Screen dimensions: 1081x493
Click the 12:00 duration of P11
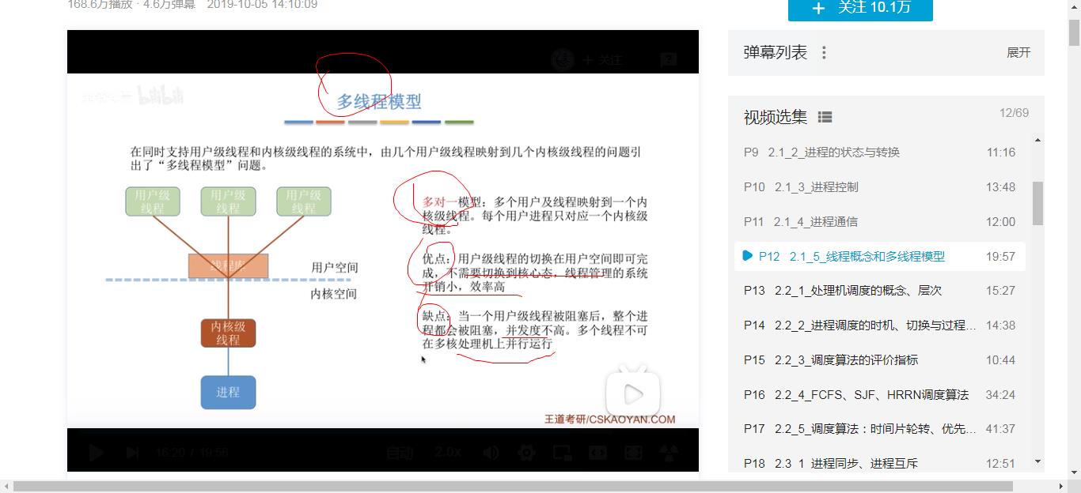[1001, 222]
